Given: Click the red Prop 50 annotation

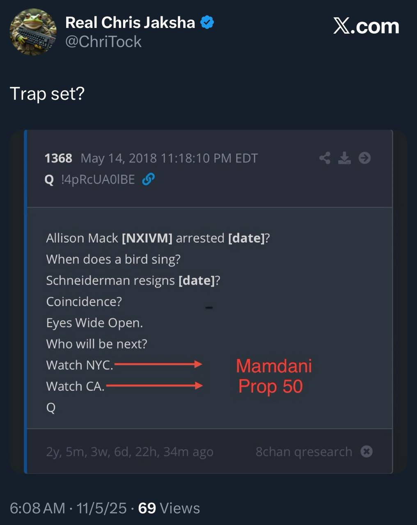Looking at the screenshot, I should pyautogui.click(x=270, y=386).
